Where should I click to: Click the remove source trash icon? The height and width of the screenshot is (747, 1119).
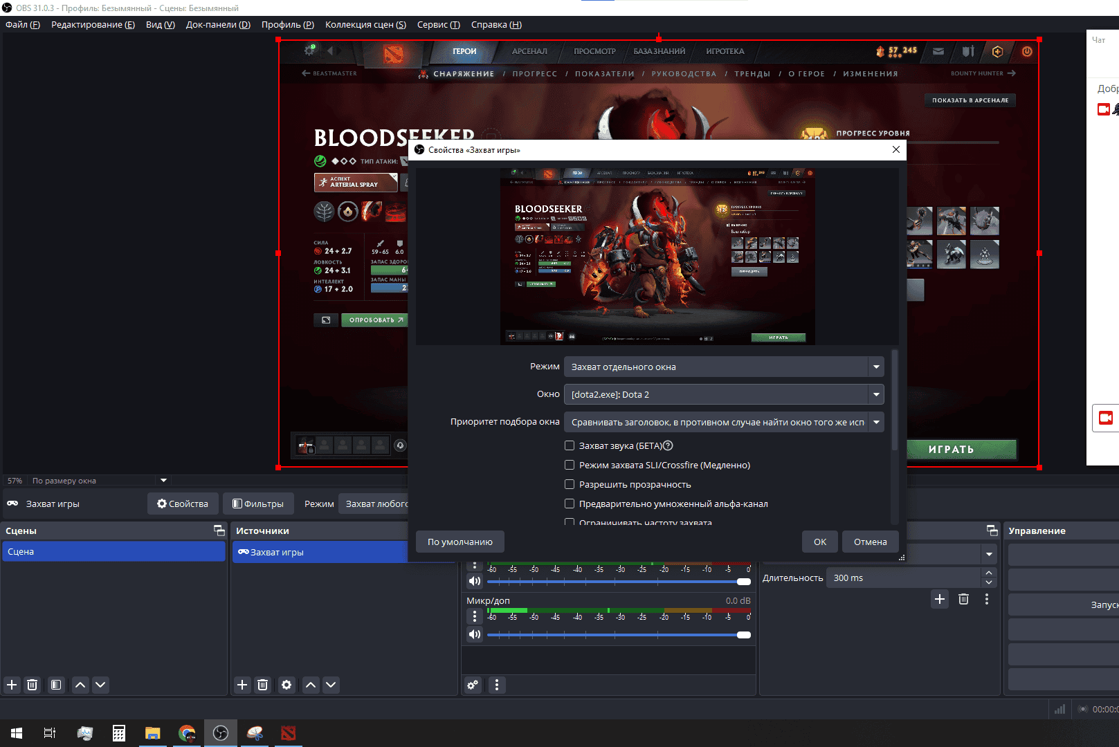click(262, 685)
